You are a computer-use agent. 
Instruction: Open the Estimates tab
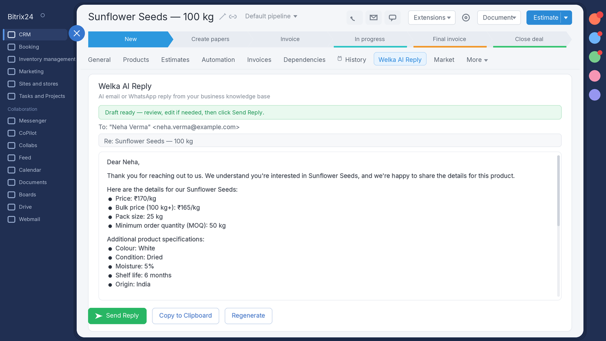175,60
